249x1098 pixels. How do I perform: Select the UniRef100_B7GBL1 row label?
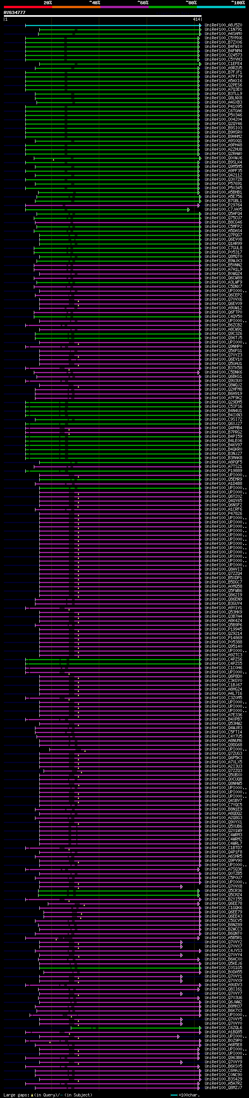223,201
